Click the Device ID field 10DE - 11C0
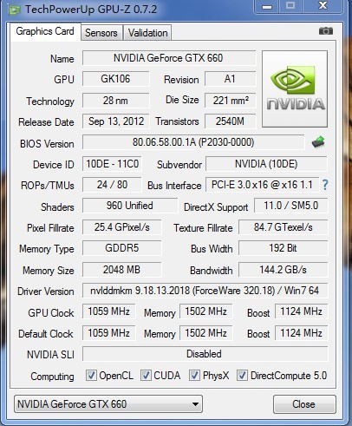Image resolution: width=352 pixels, height=426 pixels. (112, 164)
